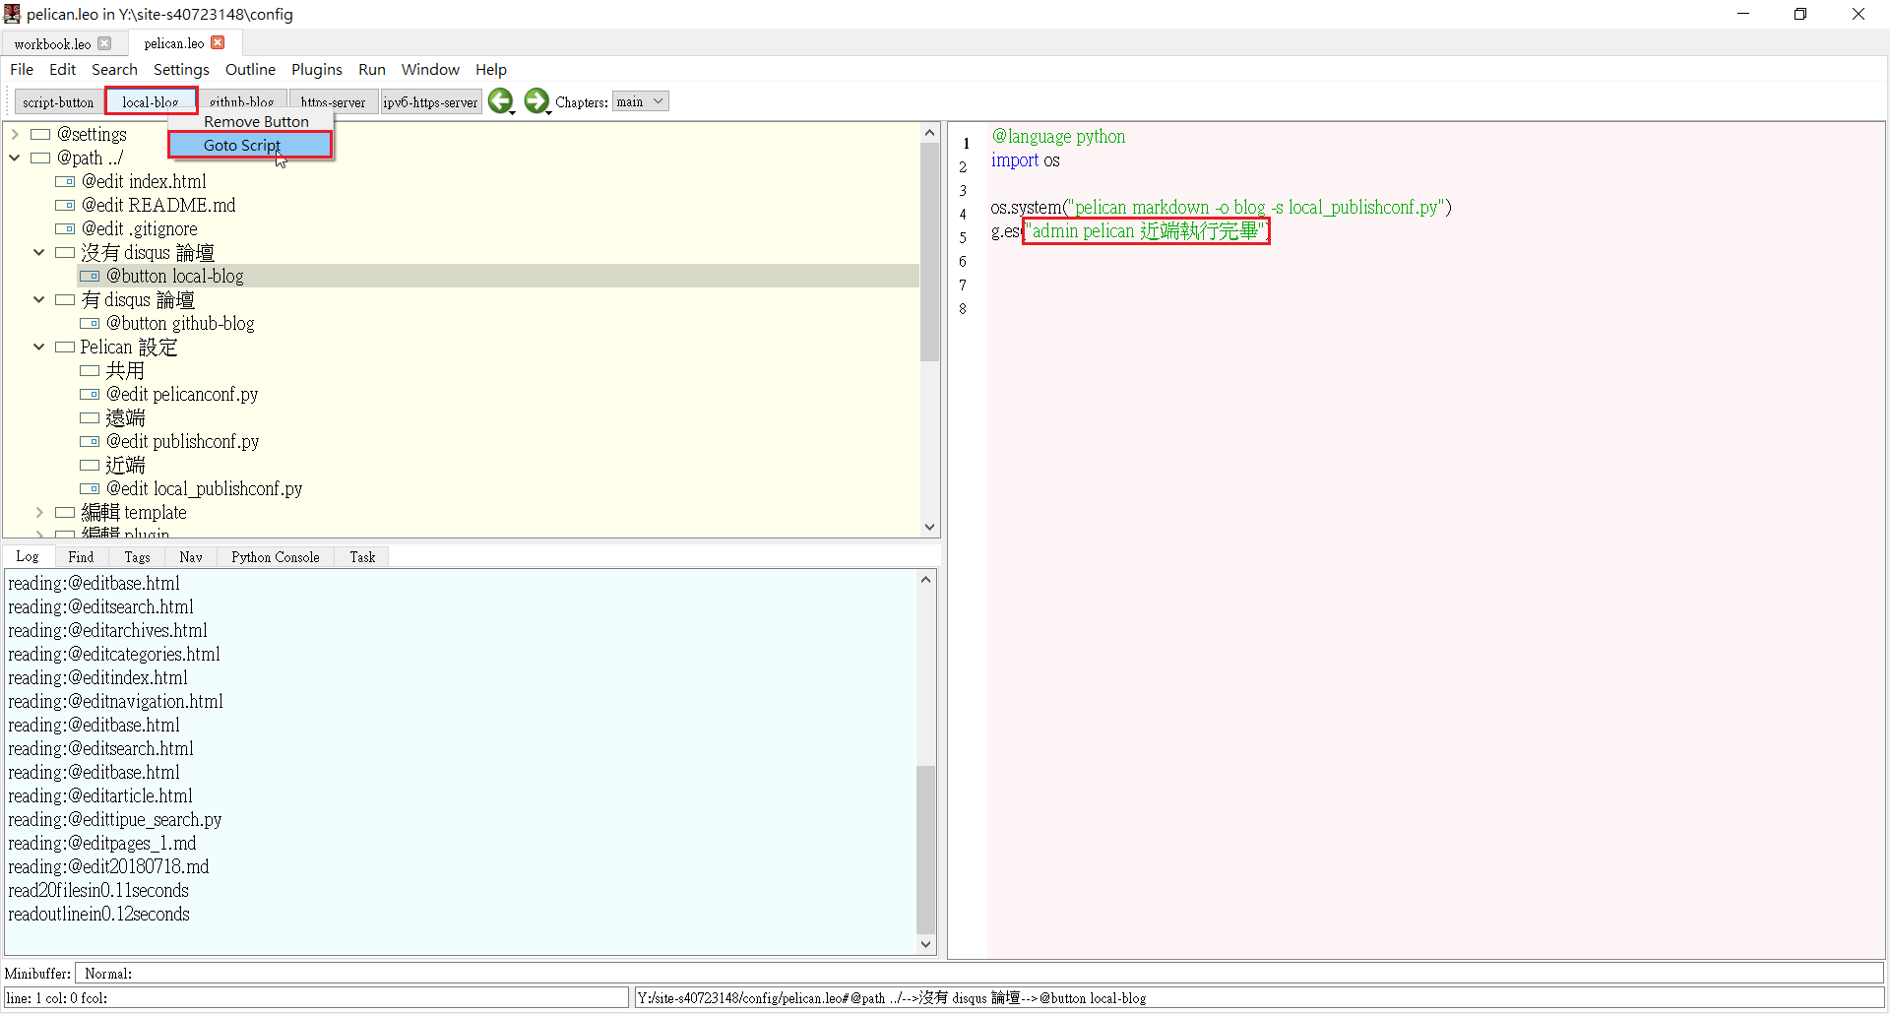1890x1014 pixels.
Task: Close the pelican.leo tab with red X
Action: tap(219, 42)
